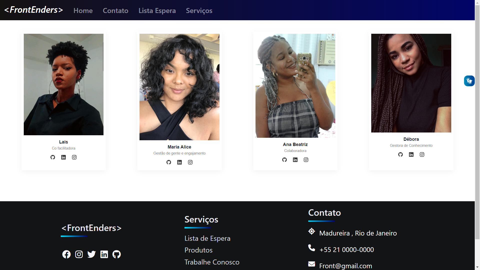This screenshot has height=270, width=480.
Task: Open Débora's GitHub icon
Action: (x=400, y=154)
